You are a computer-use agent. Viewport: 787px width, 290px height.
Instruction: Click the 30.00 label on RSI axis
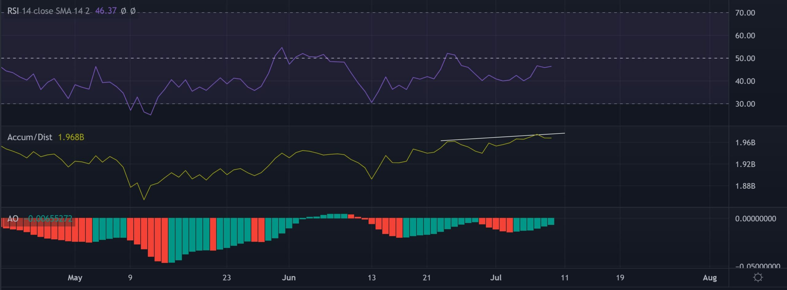(x=745, y=104)
